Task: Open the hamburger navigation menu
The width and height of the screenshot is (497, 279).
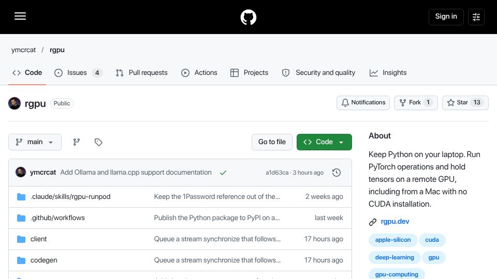Action: (20, 16)
